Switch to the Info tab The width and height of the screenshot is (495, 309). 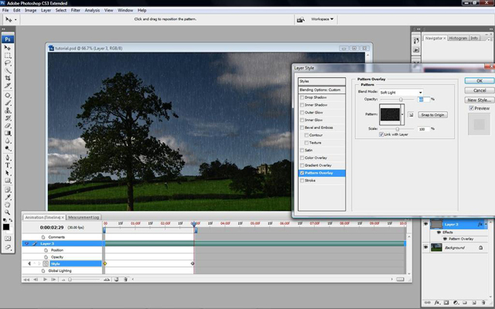pyautogui.click(x=474, y=38)
